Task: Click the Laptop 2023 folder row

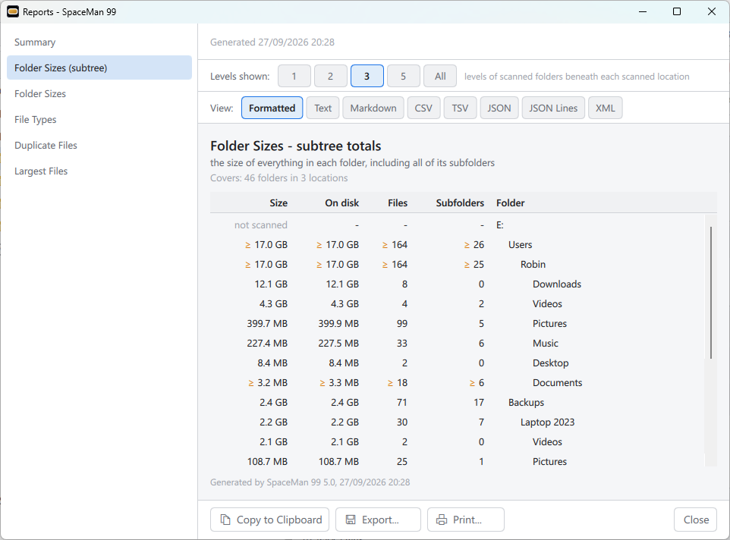Action: coord(458,422)
